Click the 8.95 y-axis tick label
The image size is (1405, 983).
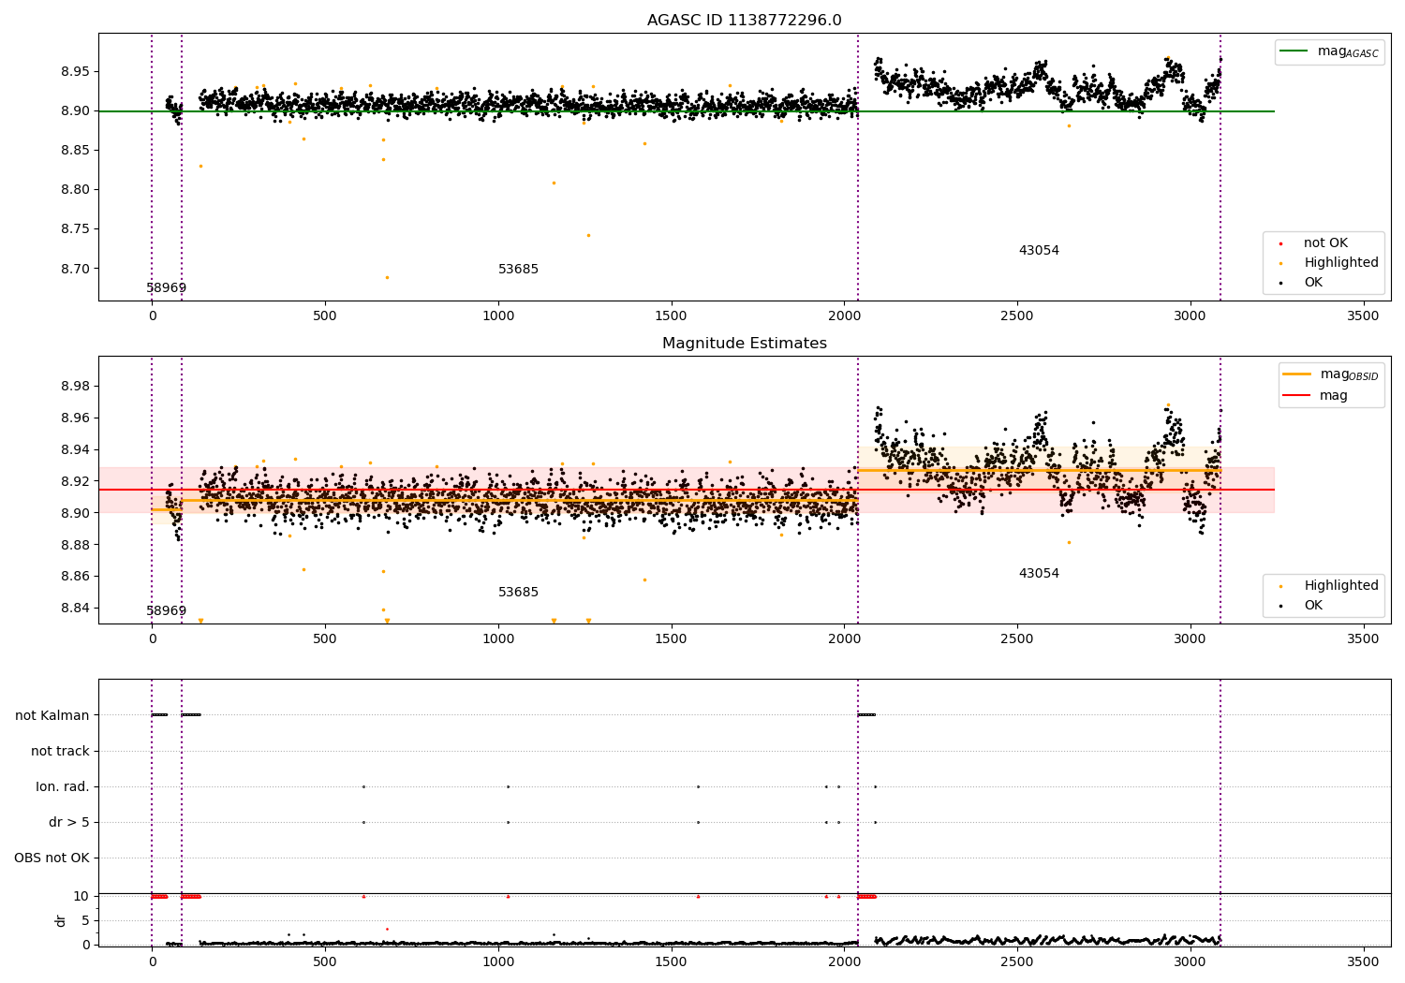76,71
